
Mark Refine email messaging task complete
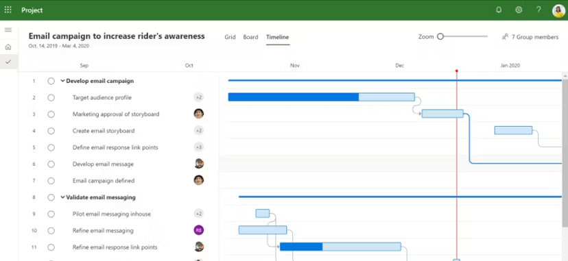(x=51, y=231)
